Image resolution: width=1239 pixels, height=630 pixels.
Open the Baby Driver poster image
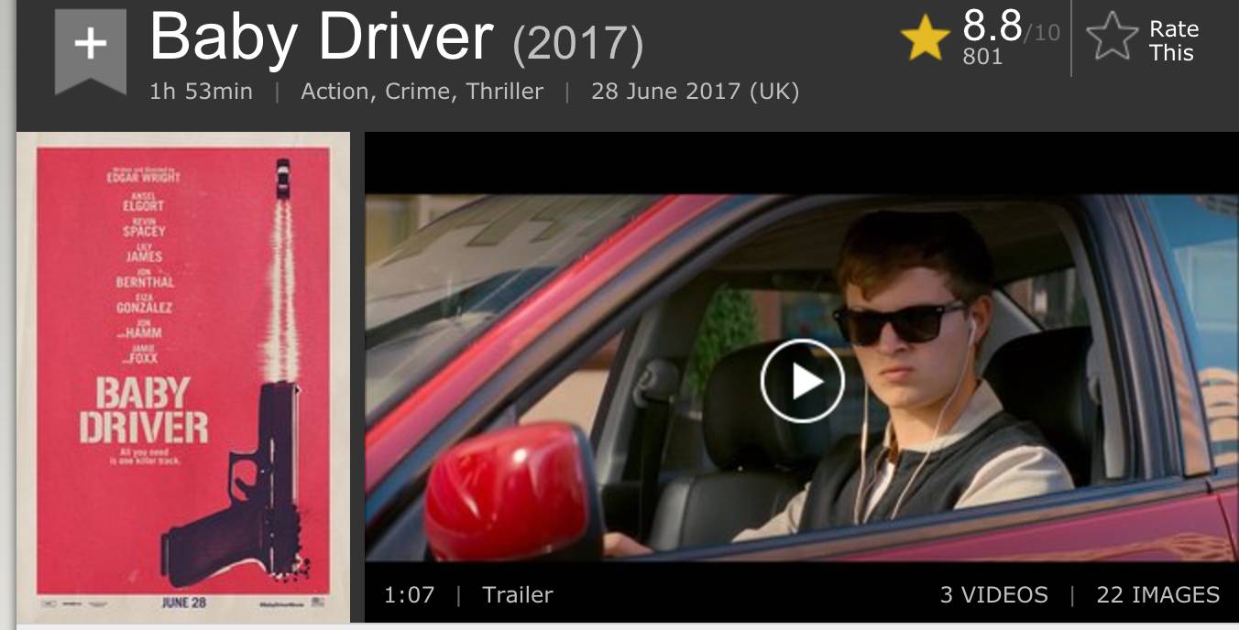click(x=183, y=377)
